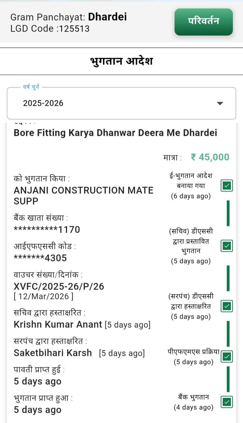Click the पीएफएमएस प्रक्रिया check icon
Viewport: 243px width, 423px height.
pos(227,357)
